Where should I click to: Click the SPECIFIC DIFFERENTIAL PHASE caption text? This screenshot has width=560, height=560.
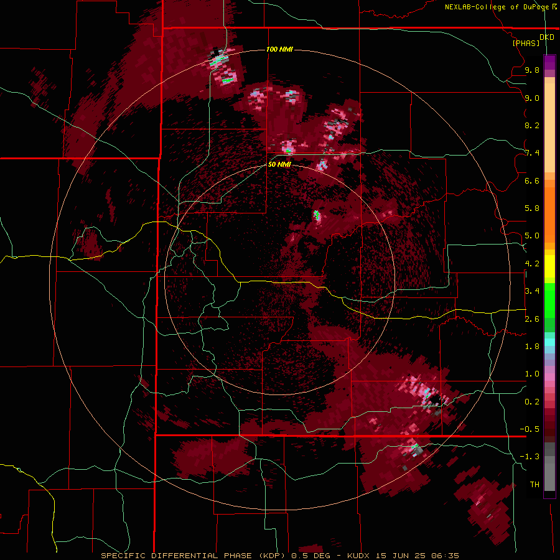177,556
